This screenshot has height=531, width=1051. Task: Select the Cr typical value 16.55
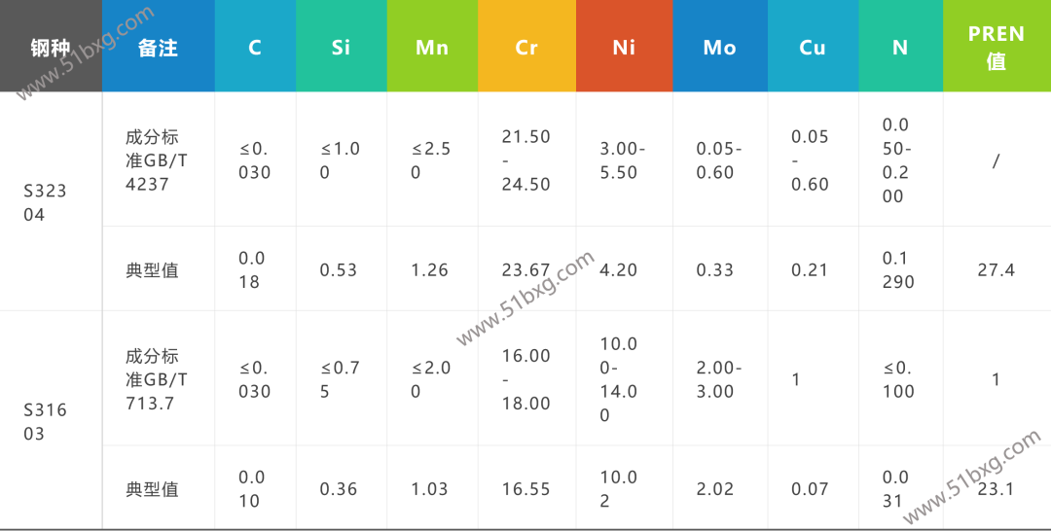click(x=526, y=489)
